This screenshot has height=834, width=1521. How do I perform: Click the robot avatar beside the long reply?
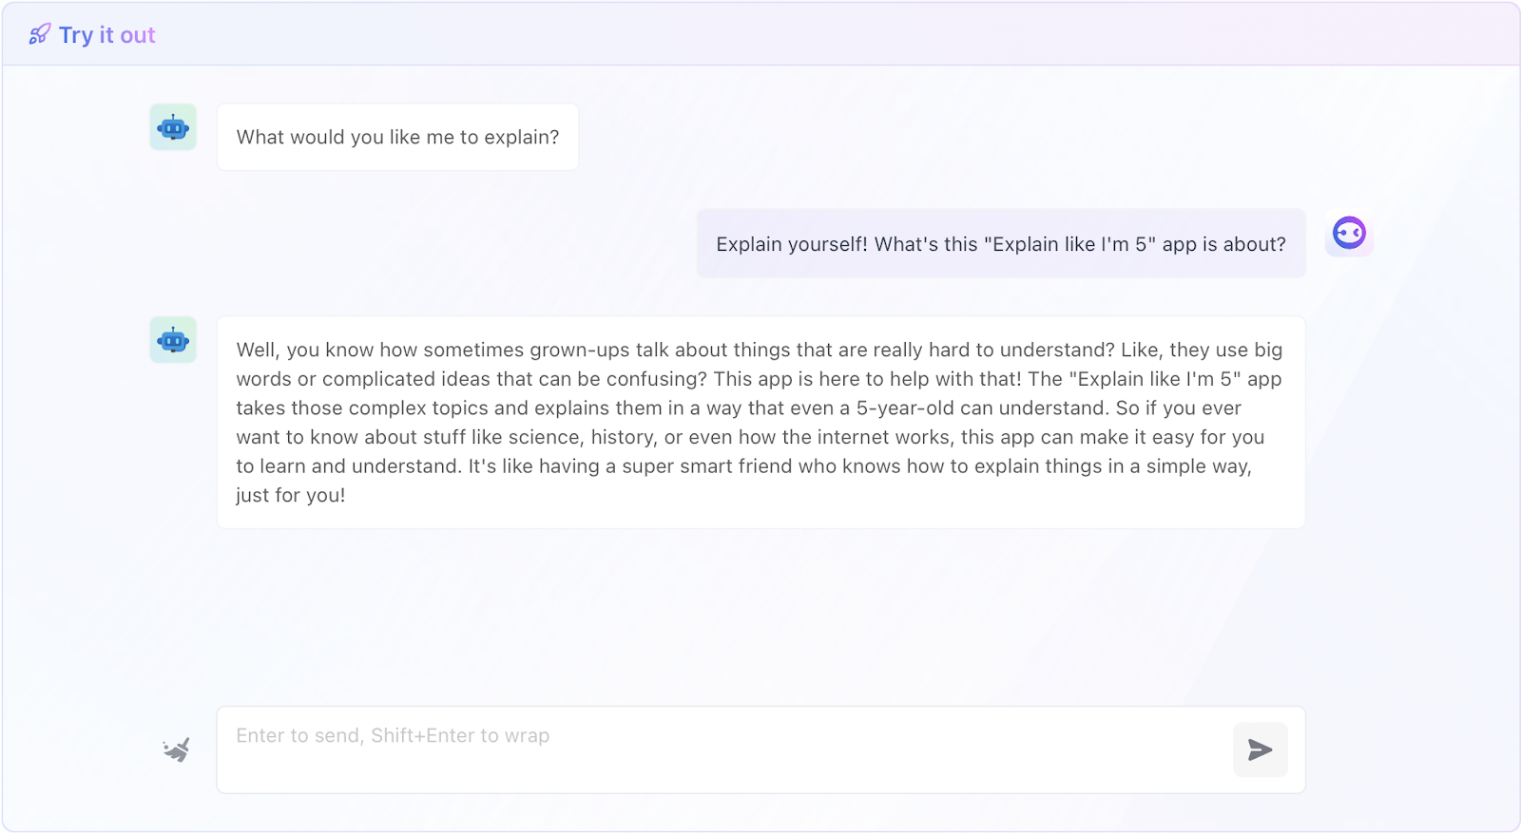(173, 340)
